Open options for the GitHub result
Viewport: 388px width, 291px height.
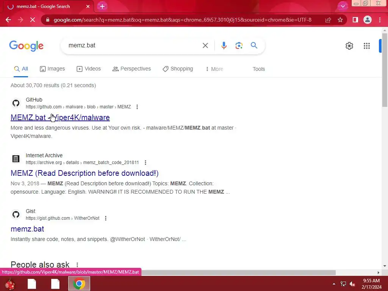[x=137, y=107]
